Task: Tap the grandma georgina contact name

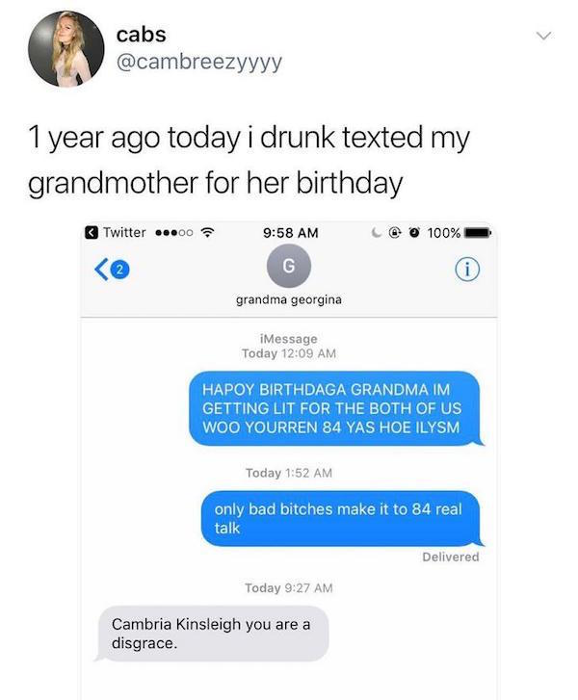Action: click(289, 299)
